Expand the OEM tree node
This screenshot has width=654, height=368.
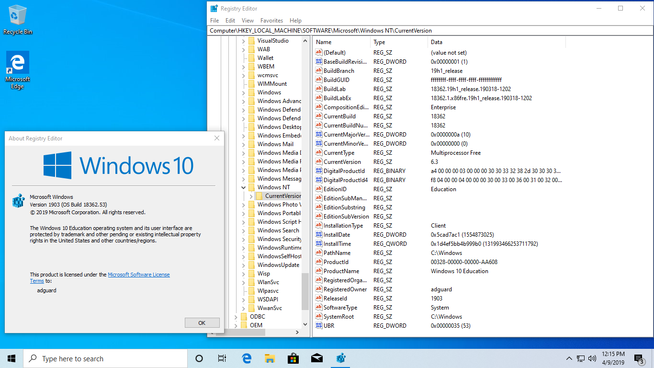(x=236, y=325)
